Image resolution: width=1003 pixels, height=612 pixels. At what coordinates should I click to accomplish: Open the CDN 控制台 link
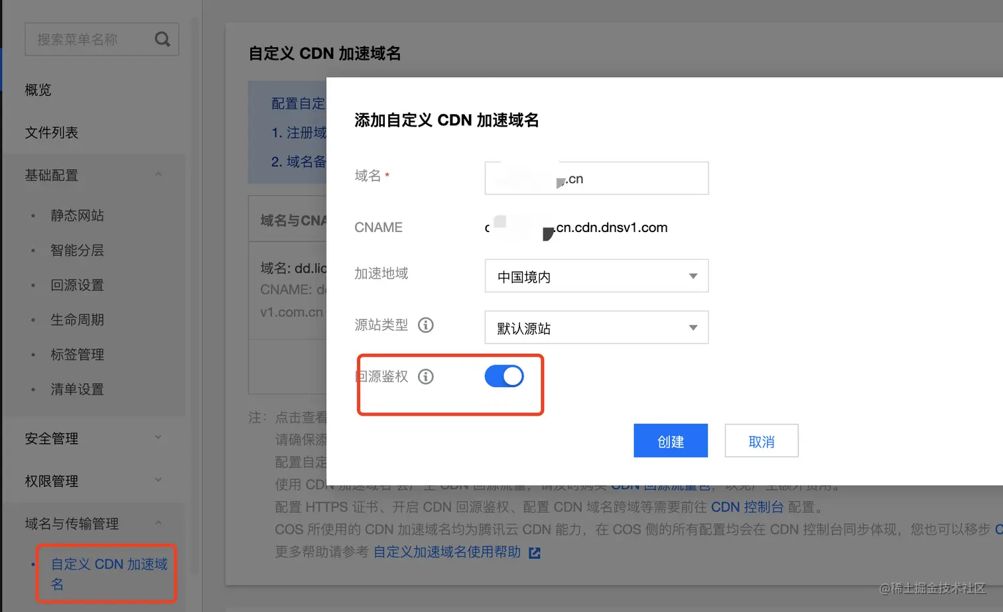[748, 507]
